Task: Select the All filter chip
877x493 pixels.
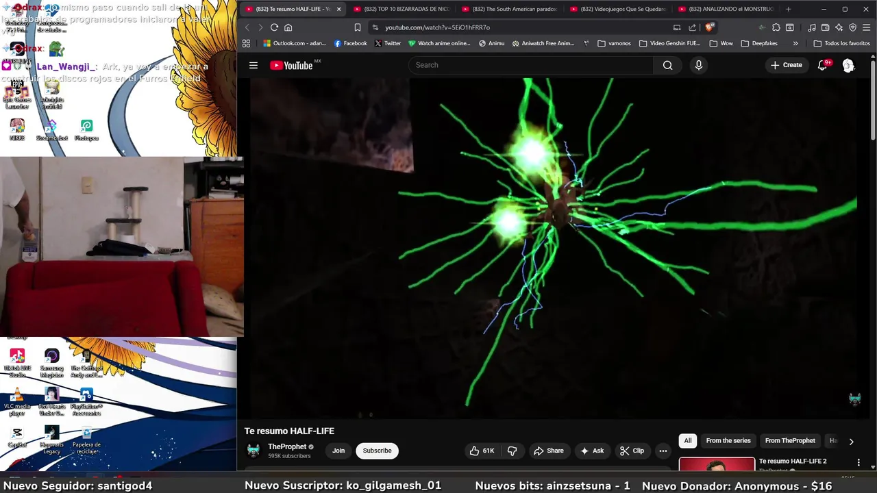Action: (x=688, y=441)
